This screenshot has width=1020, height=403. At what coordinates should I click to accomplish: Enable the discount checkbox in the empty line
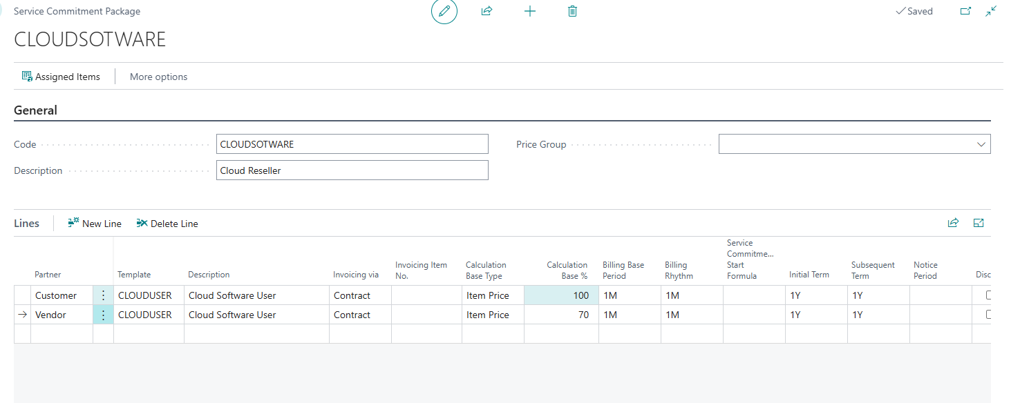(992, 333)
